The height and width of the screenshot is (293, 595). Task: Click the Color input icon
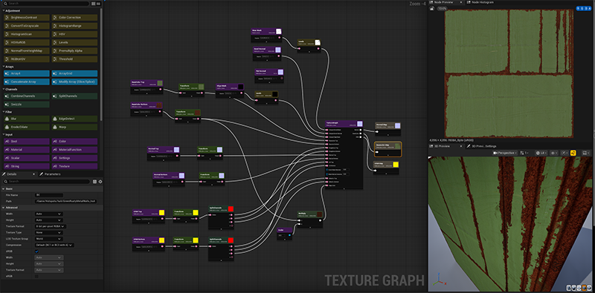click(x=55, y=141)
